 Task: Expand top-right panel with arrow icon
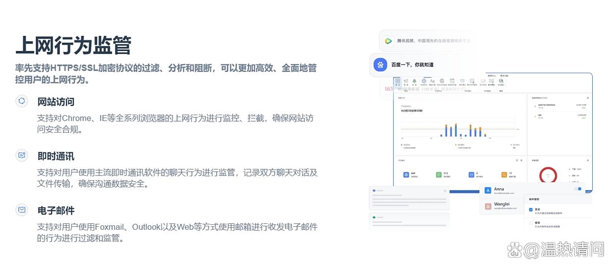tap(587, 98)
